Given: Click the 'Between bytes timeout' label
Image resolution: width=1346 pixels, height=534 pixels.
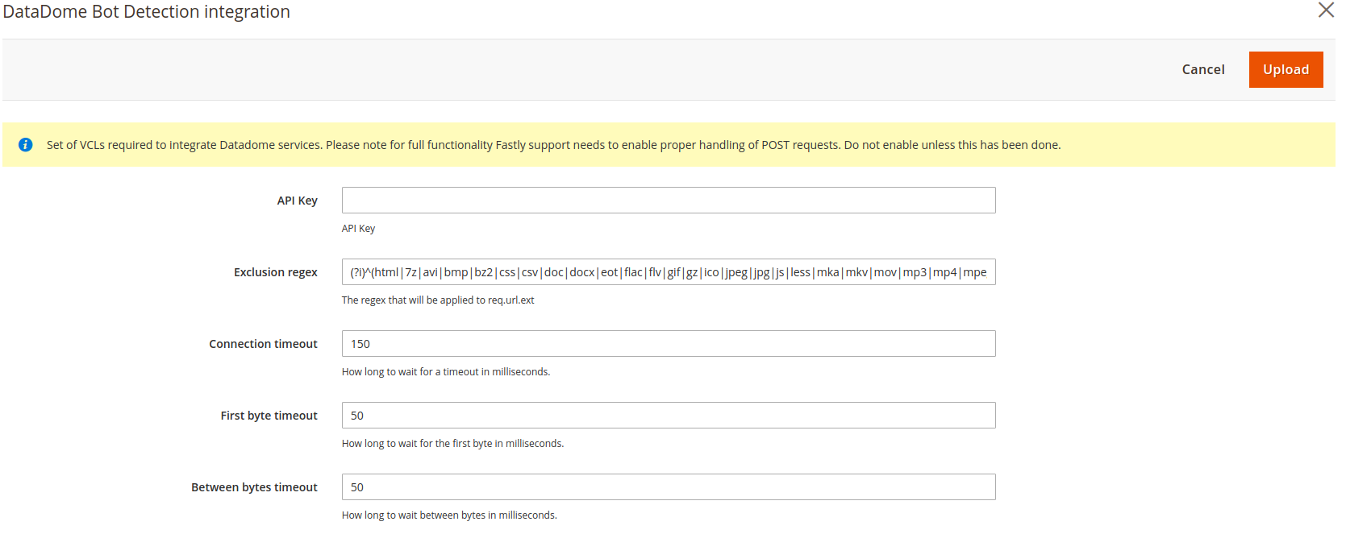Looking at the screenshot, I should (x=254, y=487).
